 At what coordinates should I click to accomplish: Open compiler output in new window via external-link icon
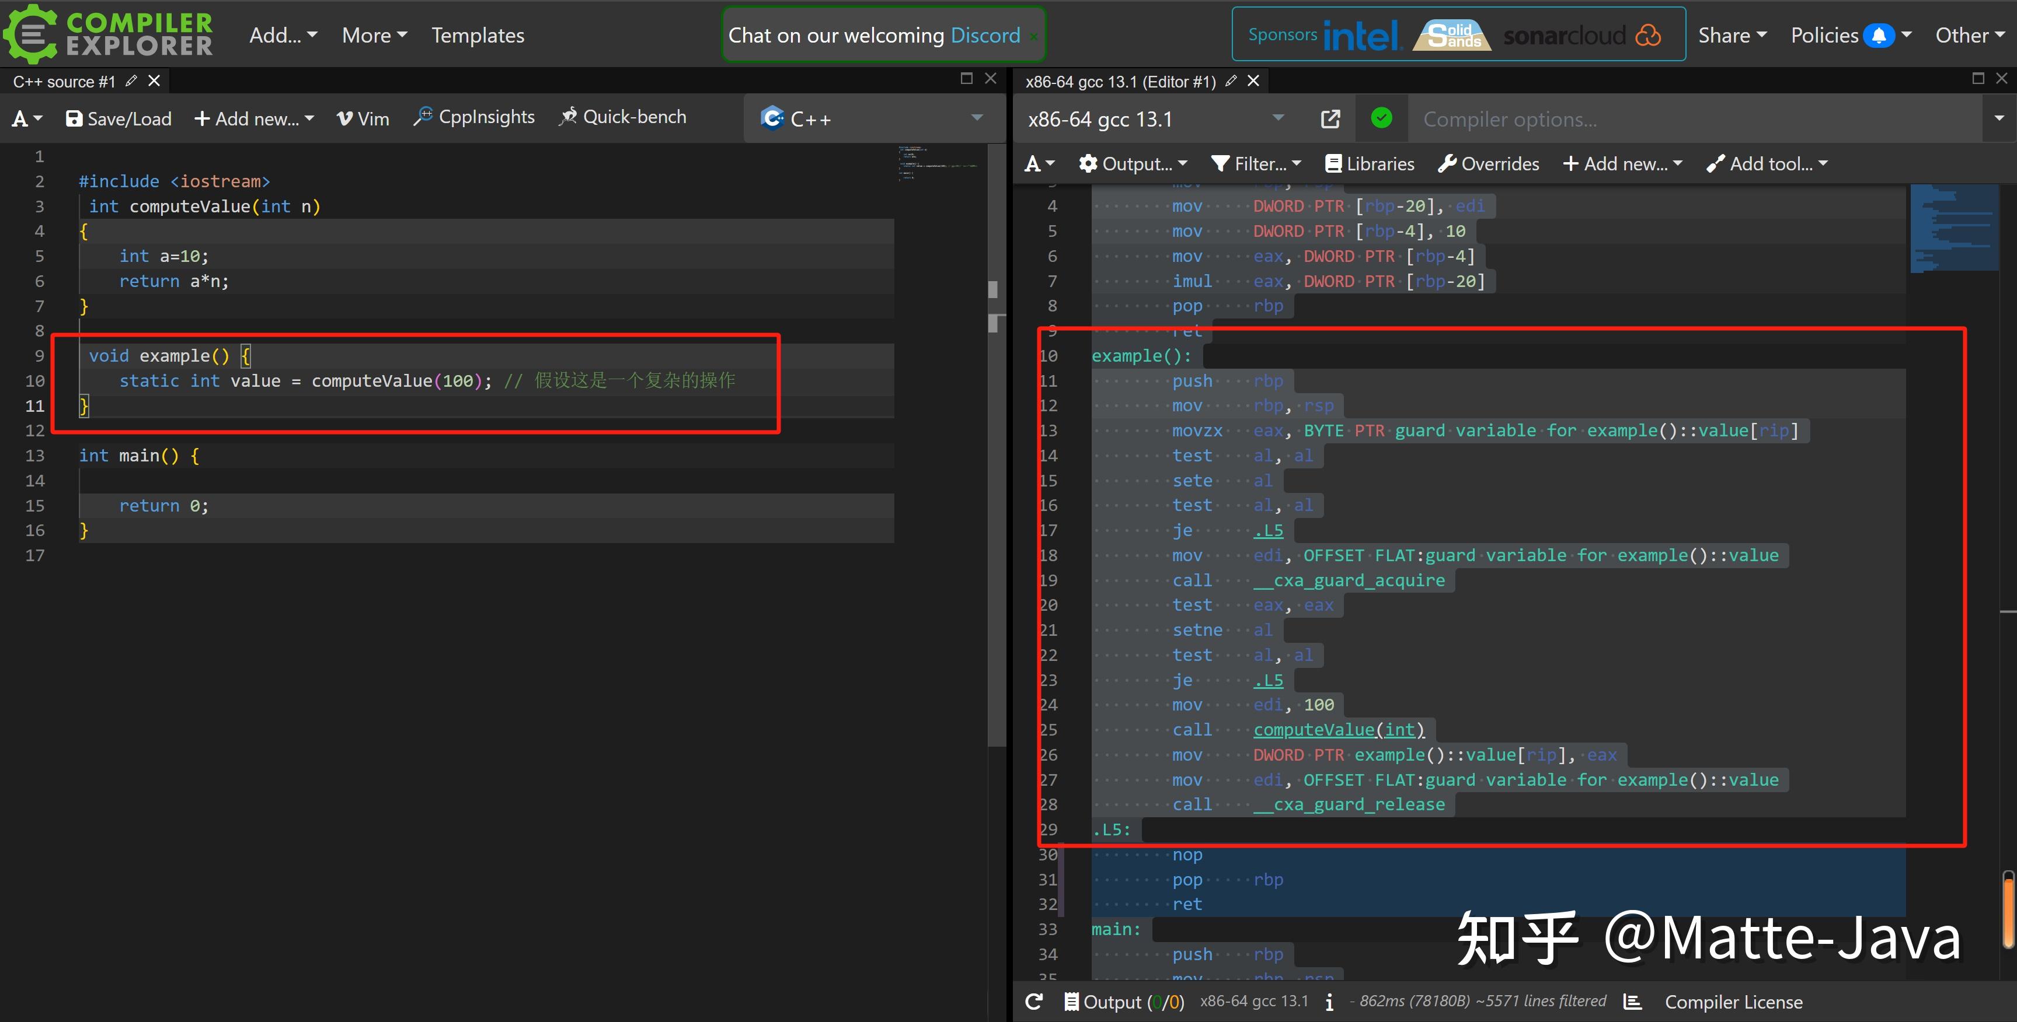[1330, 118]
